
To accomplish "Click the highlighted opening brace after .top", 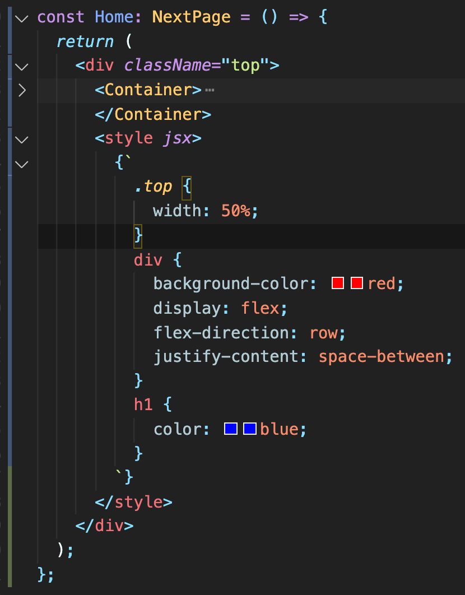I will [x=187, y=188].
